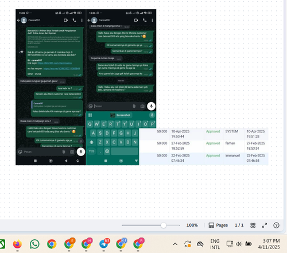Click the immanuel approver cell
This screenshot has width=287, height=253.
(232, 155)
